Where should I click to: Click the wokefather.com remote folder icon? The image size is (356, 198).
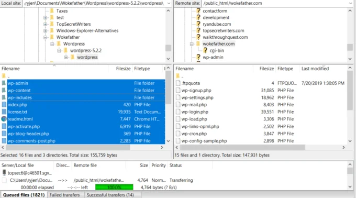[x=198, y=43]
